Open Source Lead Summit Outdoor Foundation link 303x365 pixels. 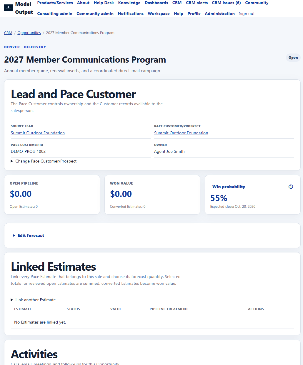click(x=38, y=133)
